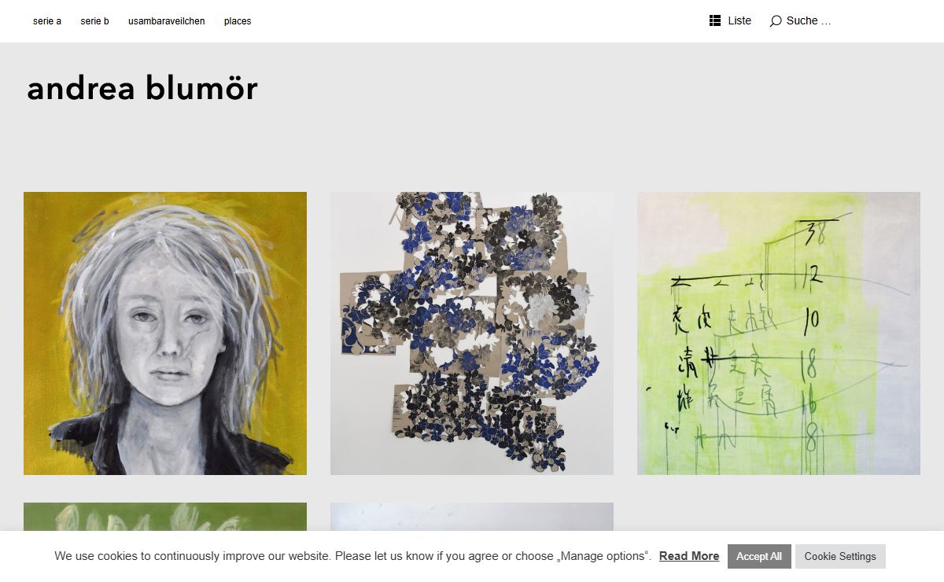Open the serie b menu item

(x=94, y=21)
